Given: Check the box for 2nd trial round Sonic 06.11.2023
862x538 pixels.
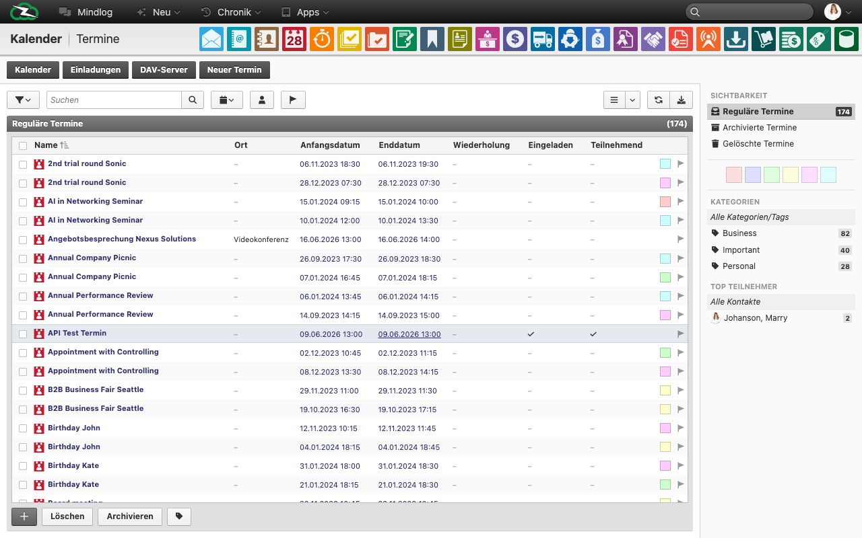Looking at the screenshot, I should (x=23, y=164).
